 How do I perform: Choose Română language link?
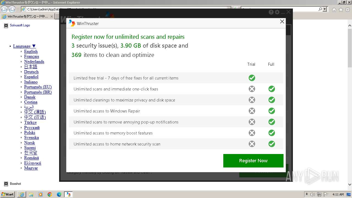(31, 158)
